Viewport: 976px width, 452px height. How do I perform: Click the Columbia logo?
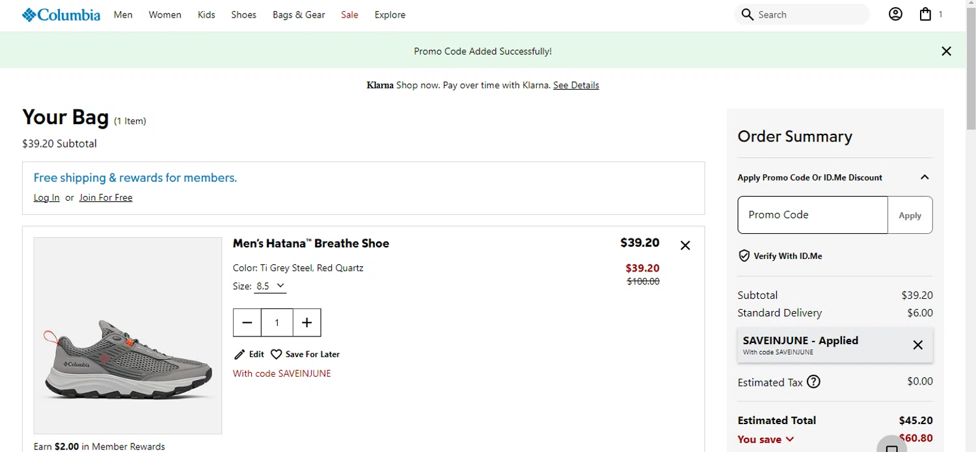(x=61, y=15)
